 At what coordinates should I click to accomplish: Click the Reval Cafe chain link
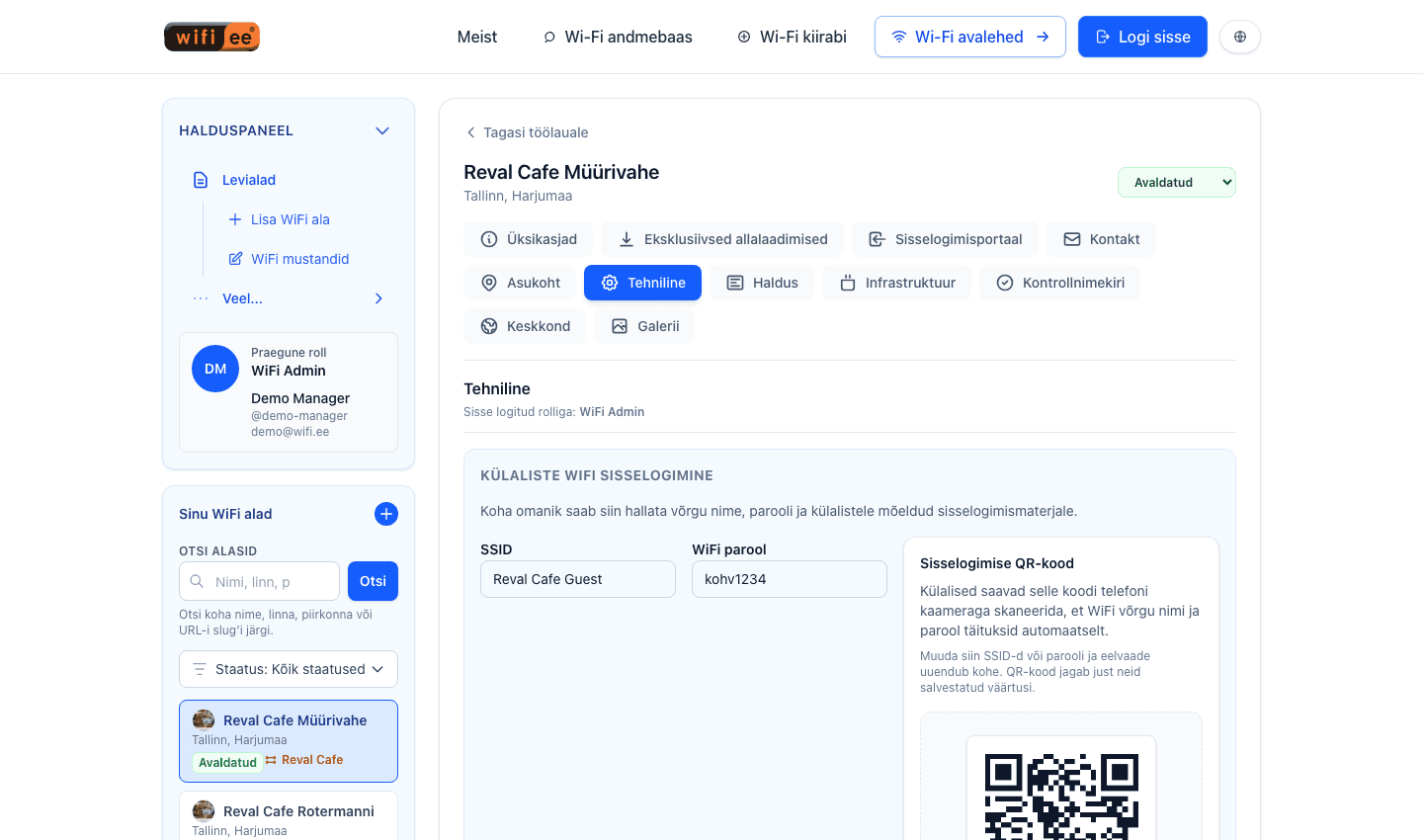click(304, 760)
